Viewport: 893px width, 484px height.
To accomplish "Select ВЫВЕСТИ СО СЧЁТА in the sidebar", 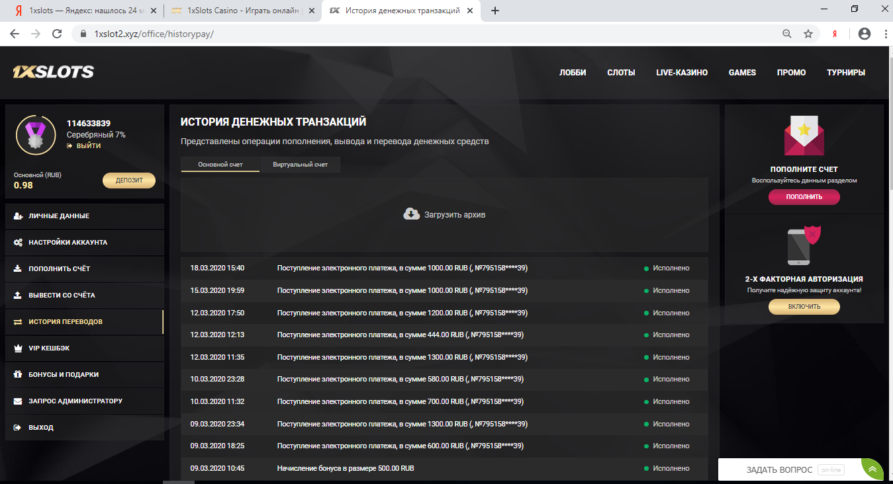I will (84, 296).
